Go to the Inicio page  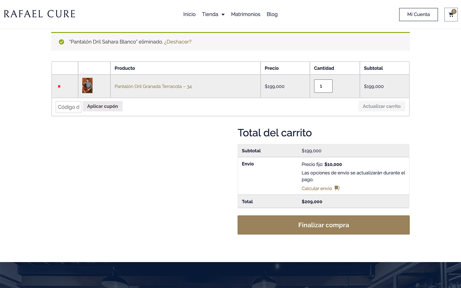[x=189, y=14]
